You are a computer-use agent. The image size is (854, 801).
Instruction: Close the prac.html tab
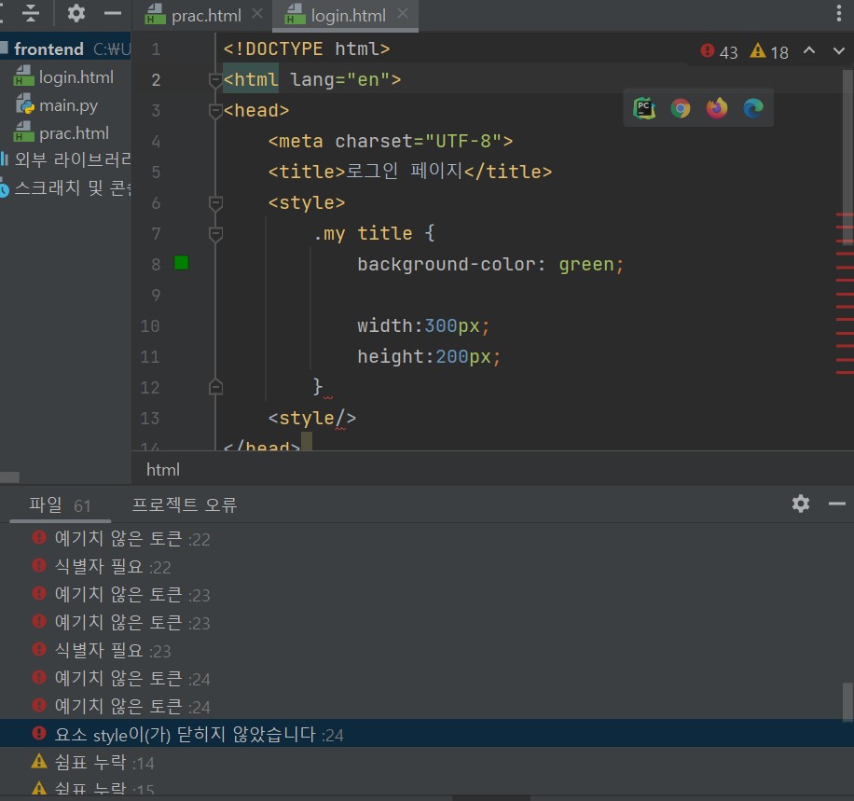coord(257,14)
